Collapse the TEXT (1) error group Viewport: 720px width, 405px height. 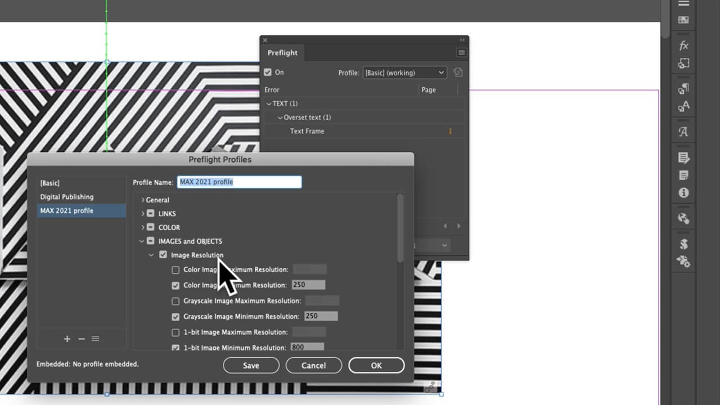coord(269,103)
